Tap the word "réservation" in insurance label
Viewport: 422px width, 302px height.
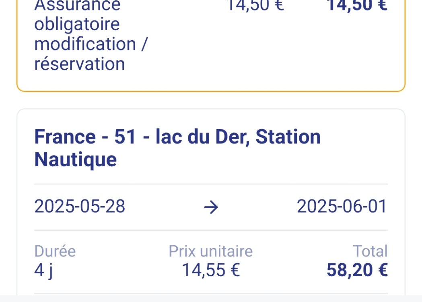80,64
